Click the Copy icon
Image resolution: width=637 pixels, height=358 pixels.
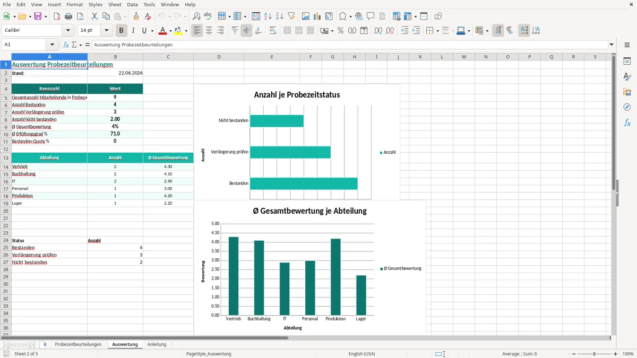tap(106, 16)
